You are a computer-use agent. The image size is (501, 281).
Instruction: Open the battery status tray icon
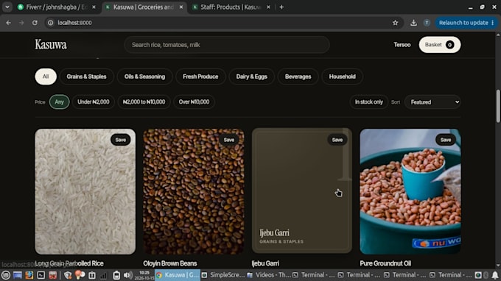pyautogui.click(x=116, y=275)
